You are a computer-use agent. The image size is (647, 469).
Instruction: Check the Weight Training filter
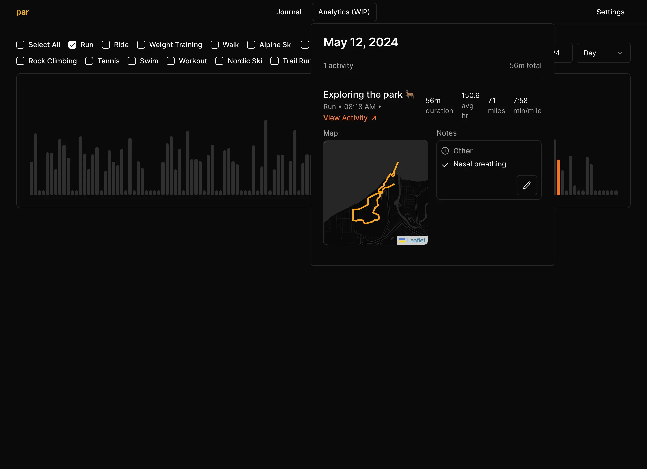(x=141, y=45)
